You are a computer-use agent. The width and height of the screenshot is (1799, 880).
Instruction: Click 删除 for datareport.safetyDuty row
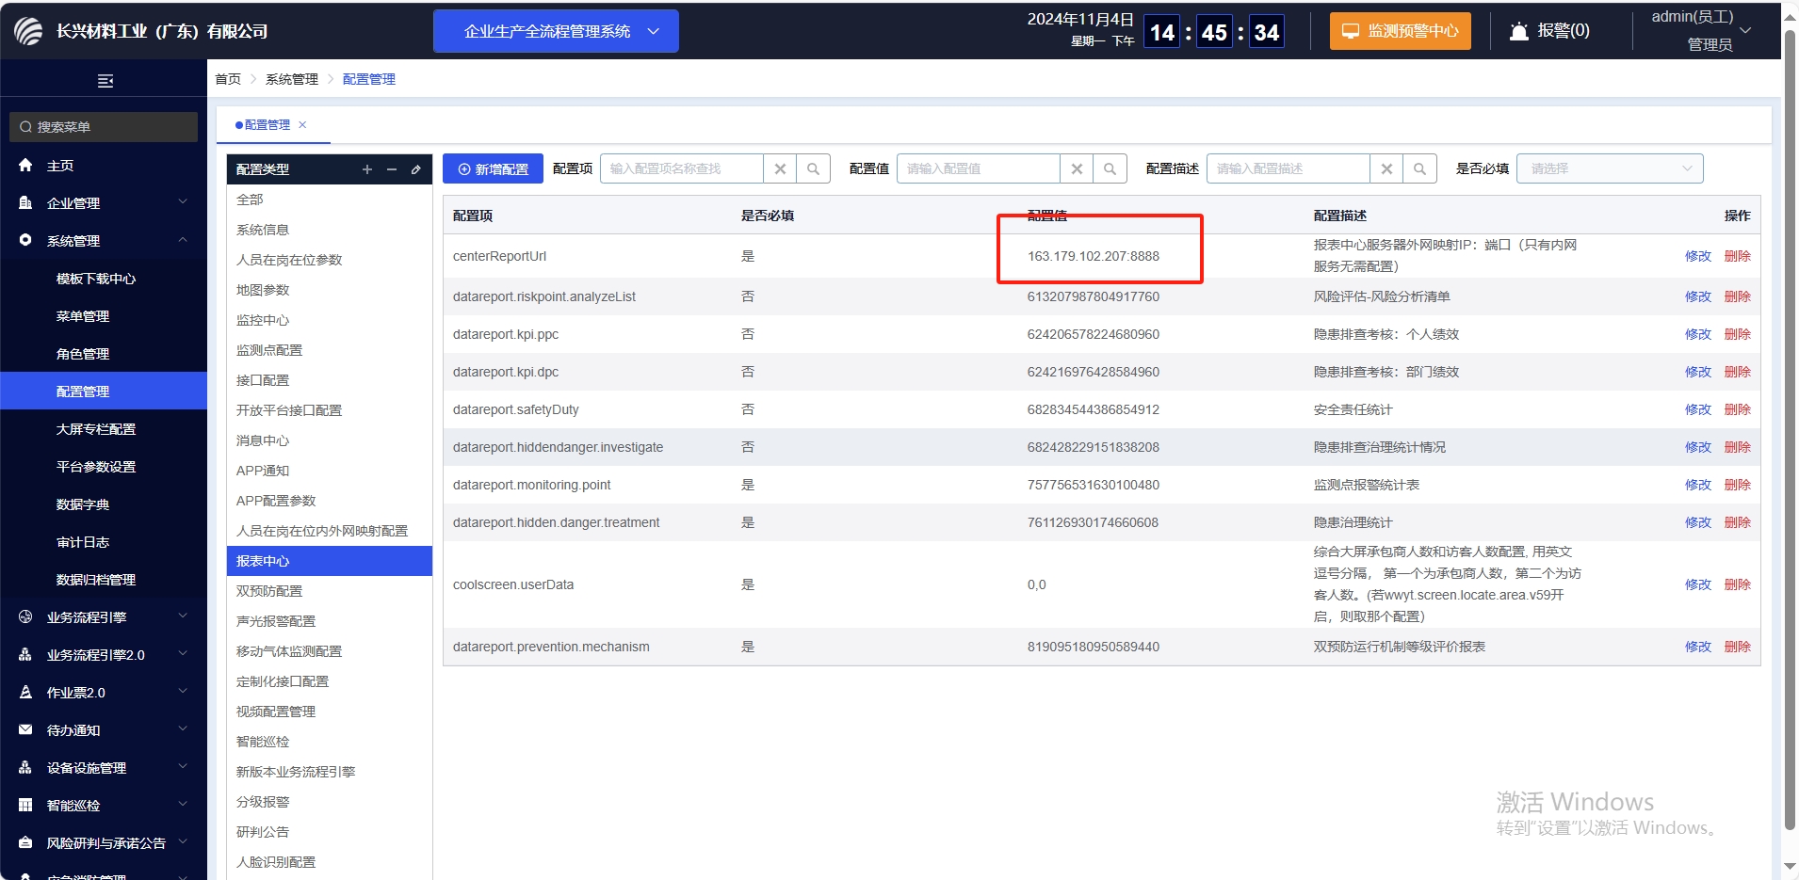point(1738,409)
